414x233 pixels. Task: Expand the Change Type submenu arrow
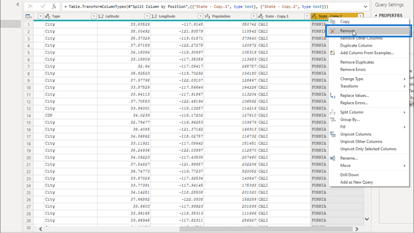point(404,79)
